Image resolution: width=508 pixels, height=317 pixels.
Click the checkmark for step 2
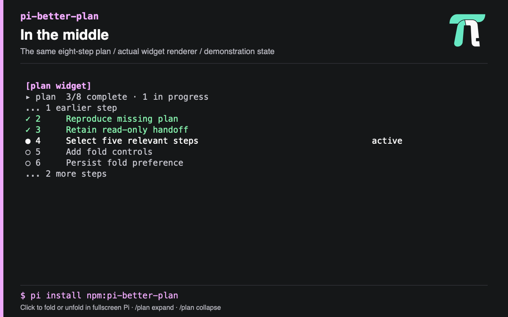click(28, 119)
